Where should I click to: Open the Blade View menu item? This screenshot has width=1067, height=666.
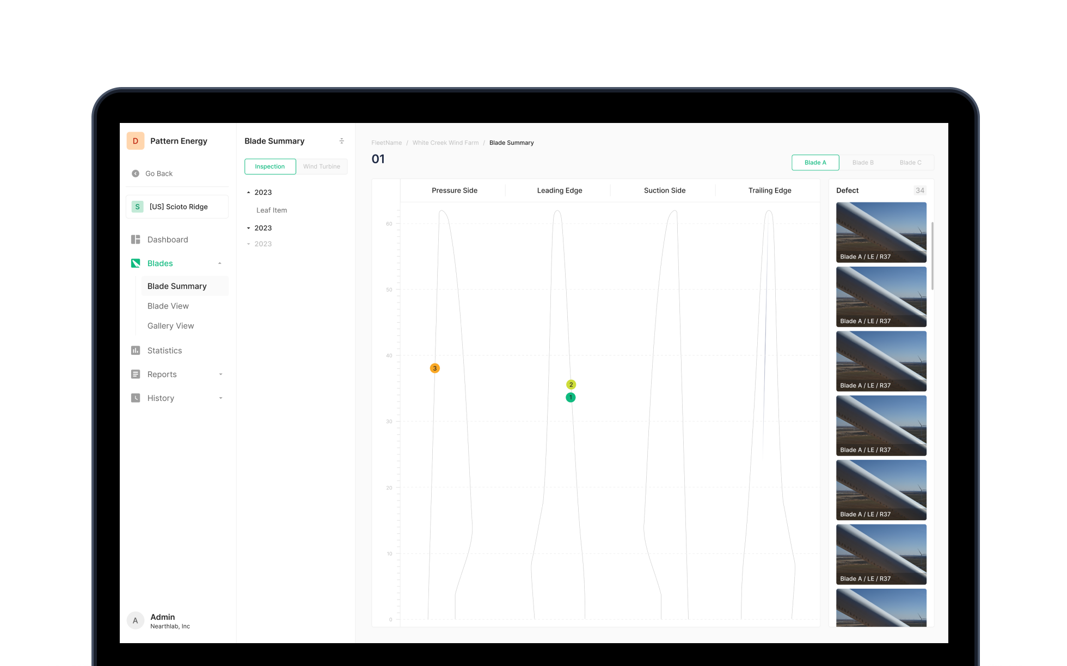[x=168, y=306]
